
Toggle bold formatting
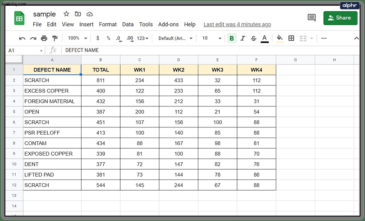[232, 38]
